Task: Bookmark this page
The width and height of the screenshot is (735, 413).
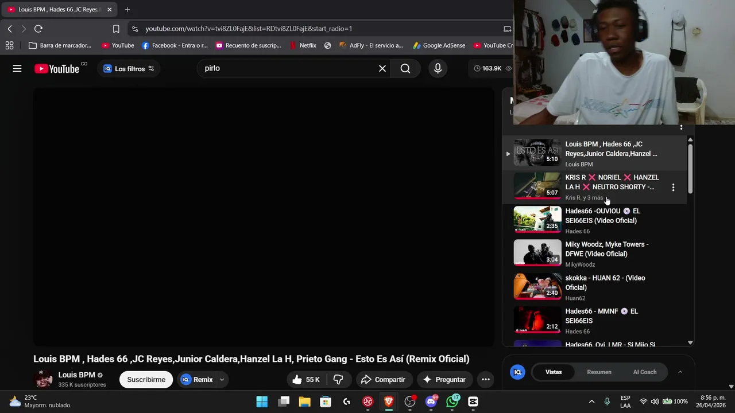Action: click(116, 29)
